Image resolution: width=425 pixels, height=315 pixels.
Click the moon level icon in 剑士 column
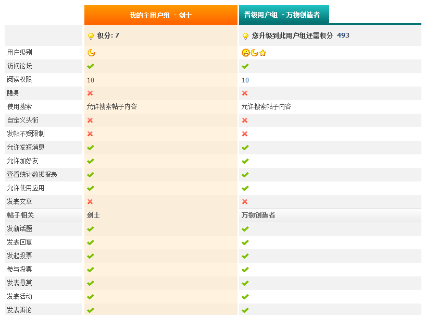click(91, 53)
